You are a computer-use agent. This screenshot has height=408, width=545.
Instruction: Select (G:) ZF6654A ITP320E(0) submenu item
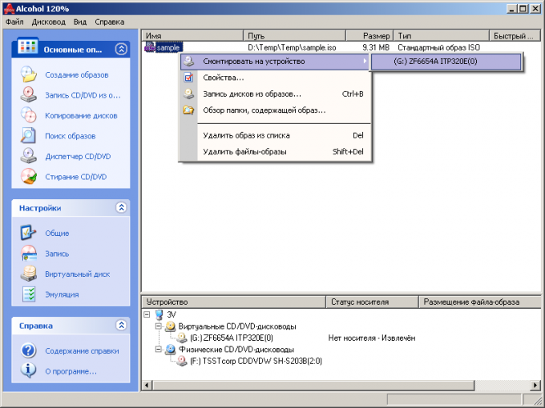(446, 62)
